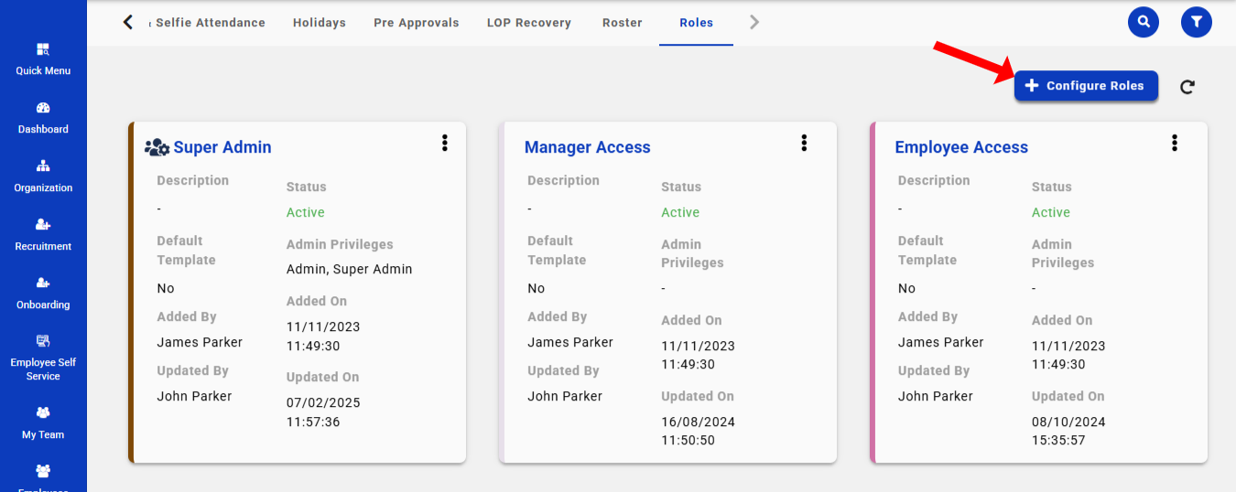Switch to the LOP Recovery tab
Image resolution: width=1236 pixels, height=492 pixels.
pyautogui.click(x=528, y=23)
